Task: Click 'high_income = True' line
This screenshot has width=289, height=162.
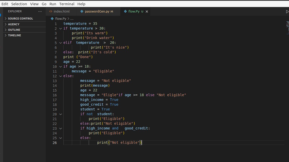Action: point(99,100)
